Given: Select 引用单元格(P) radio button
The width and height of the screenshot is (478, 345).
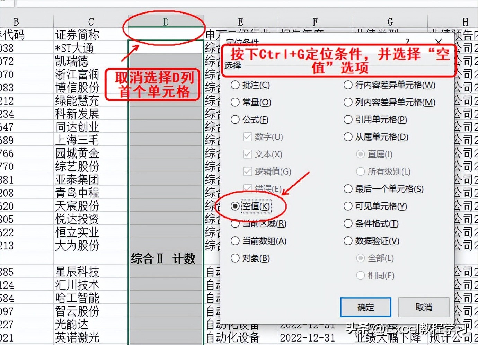Looking at the screenshot, I should (x=348, y=120).
